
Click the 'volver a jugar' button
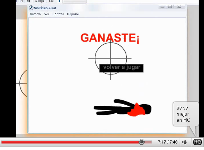(121, 68)
